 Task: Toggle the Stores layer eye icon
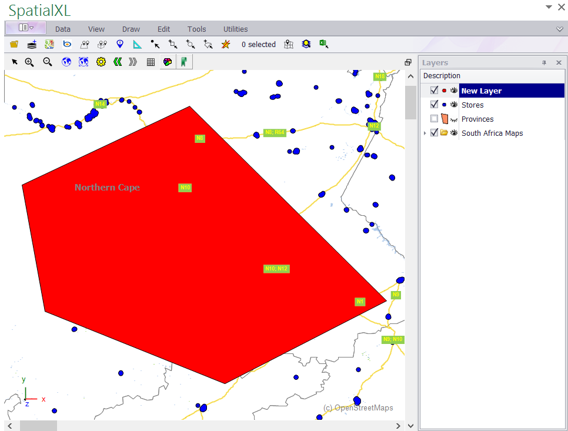pos(454,105)
